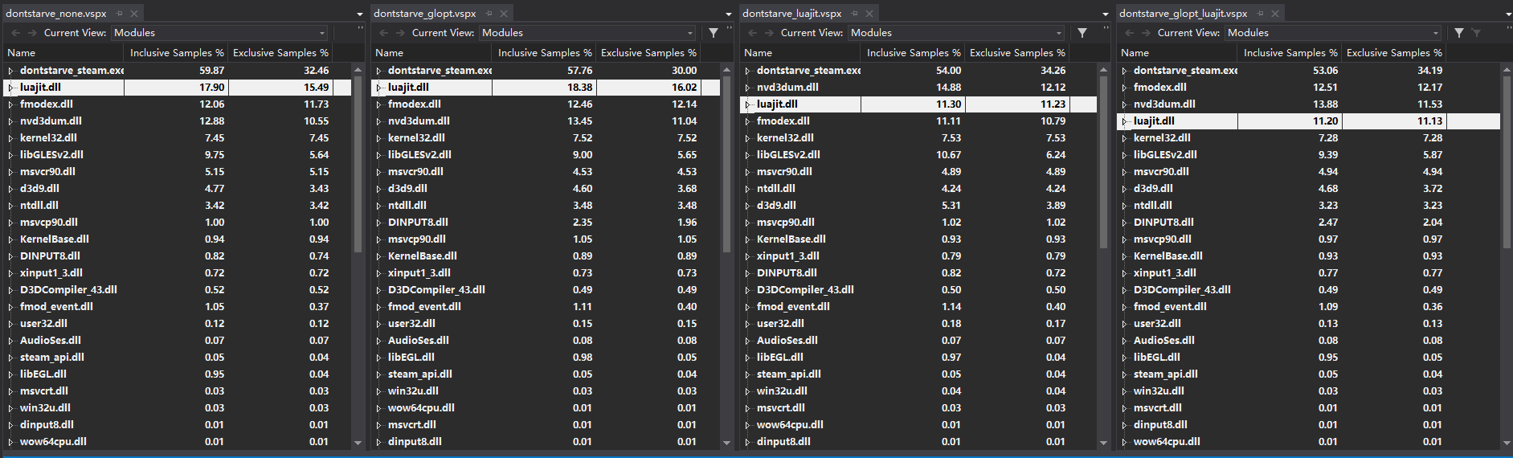The width and height of the screenshot is (1513, 458).
Task: Select the dontstarve_glopt_luajit.vspx tab
Action: click(x=1184, y=14)
